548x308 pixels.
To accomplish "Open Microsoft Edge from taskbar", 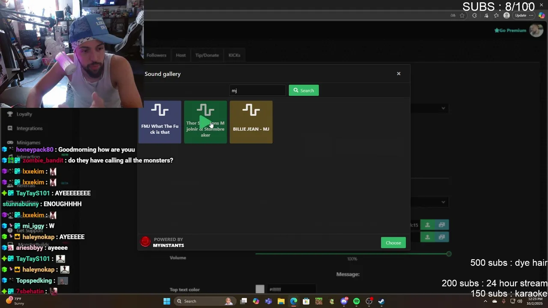I will coord(294,301).
